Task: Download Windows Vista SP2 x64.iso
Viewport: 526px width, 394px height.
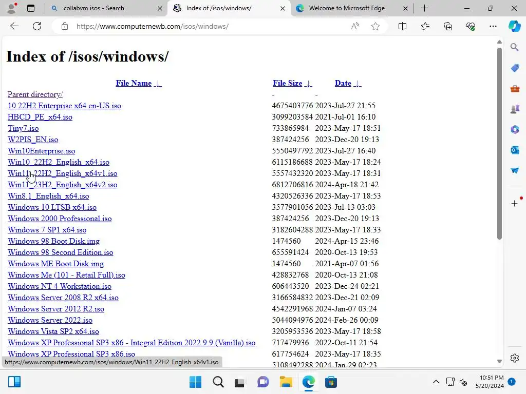Action: (x=53, y=331)
